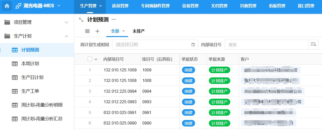Click the hamburger list icon in view toolbar
The image size is (322, 130).
click(87, 31)
